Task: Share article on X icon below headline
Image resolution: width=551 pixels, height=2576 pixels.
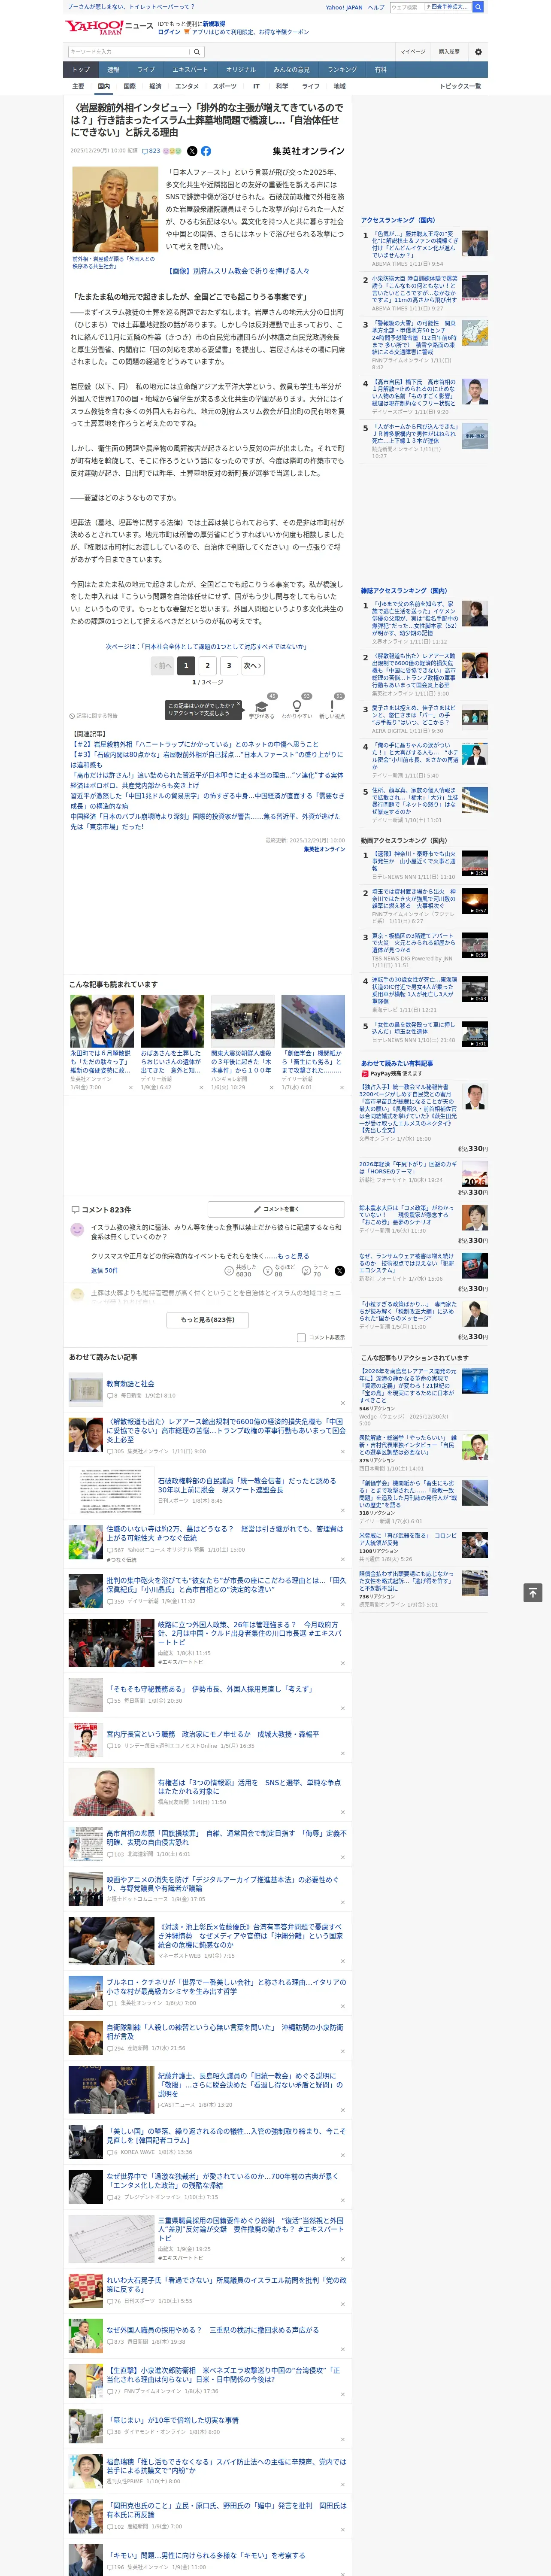Action: pyautogui.click(x=192, y=151)
